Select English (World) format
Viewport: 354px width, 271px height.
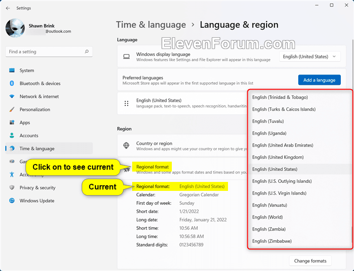pyautogui.click(x=300, y=217)
